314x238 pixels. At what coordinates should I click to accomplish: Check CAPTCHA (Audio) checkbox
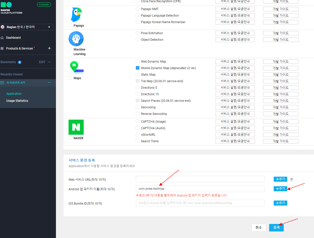coord(138,128)
